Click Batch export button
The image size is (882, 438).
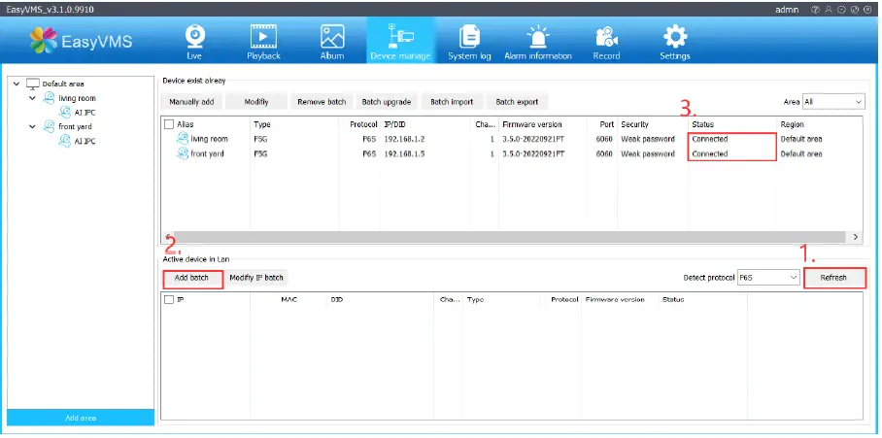tap(517, 102)
